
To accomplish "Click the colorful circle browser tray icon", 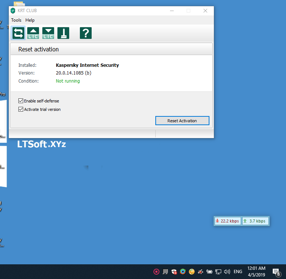I will [x=183, y=272].
